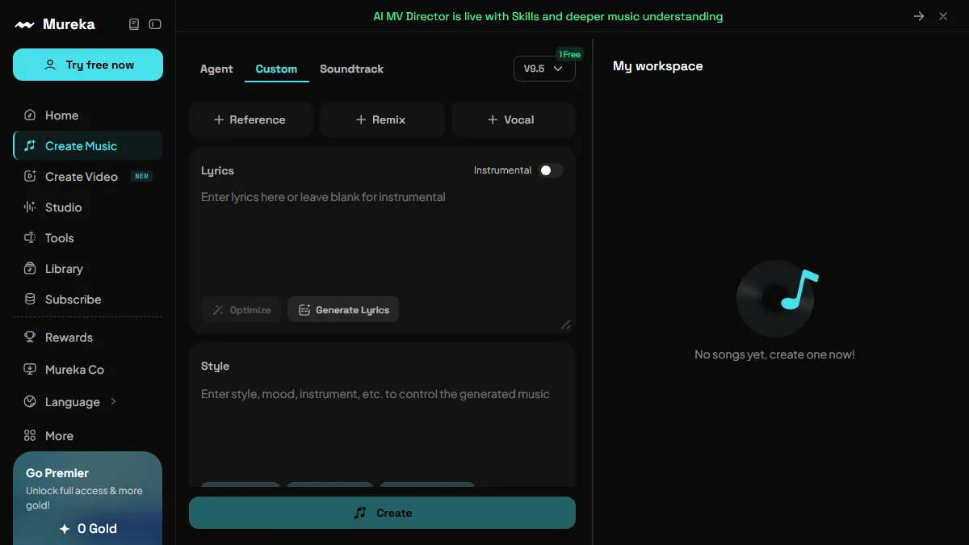Click the Go Premier promo card title

(x=57, y=473)
